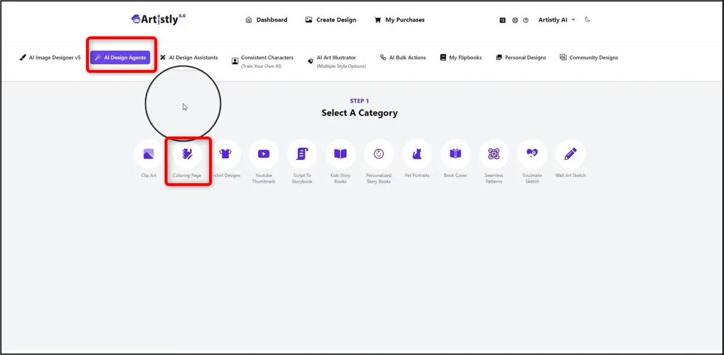
Task: Open the Create Design link
Action: 330,20
